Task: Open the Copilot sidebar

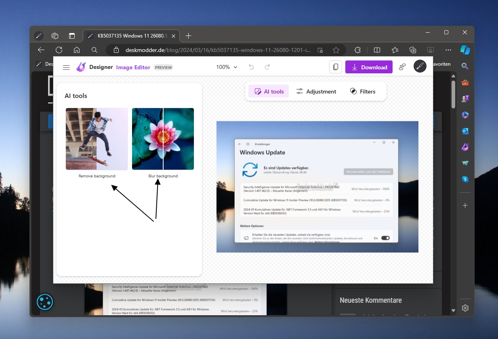Action: click(x=465, y=50)
